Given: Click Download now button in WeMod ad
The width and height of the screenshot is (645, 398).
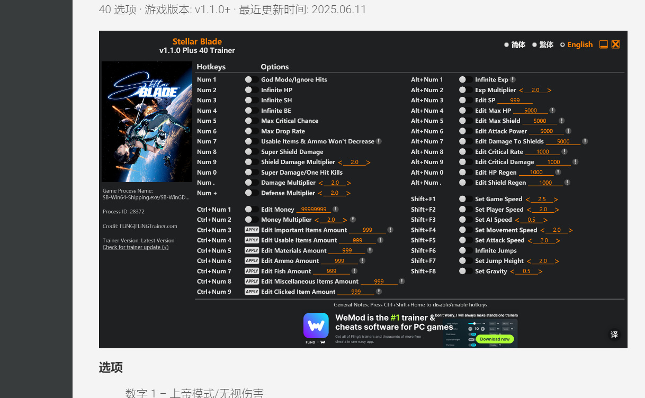Looking at the screenshot, I should 495,339.
